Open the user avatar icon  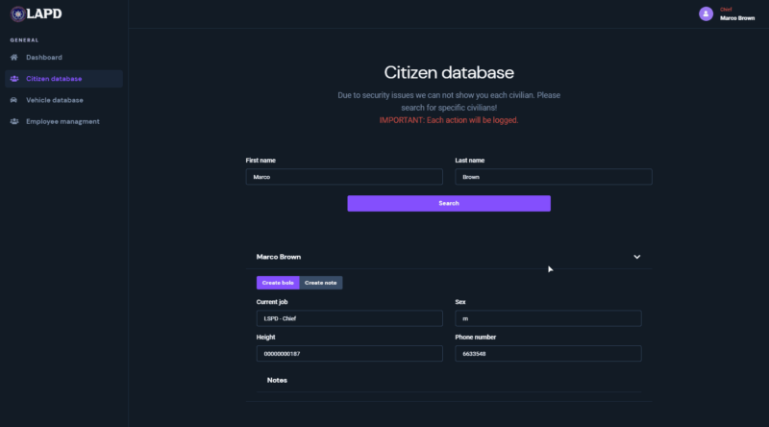pyautogui.click(x=706, y=13)
